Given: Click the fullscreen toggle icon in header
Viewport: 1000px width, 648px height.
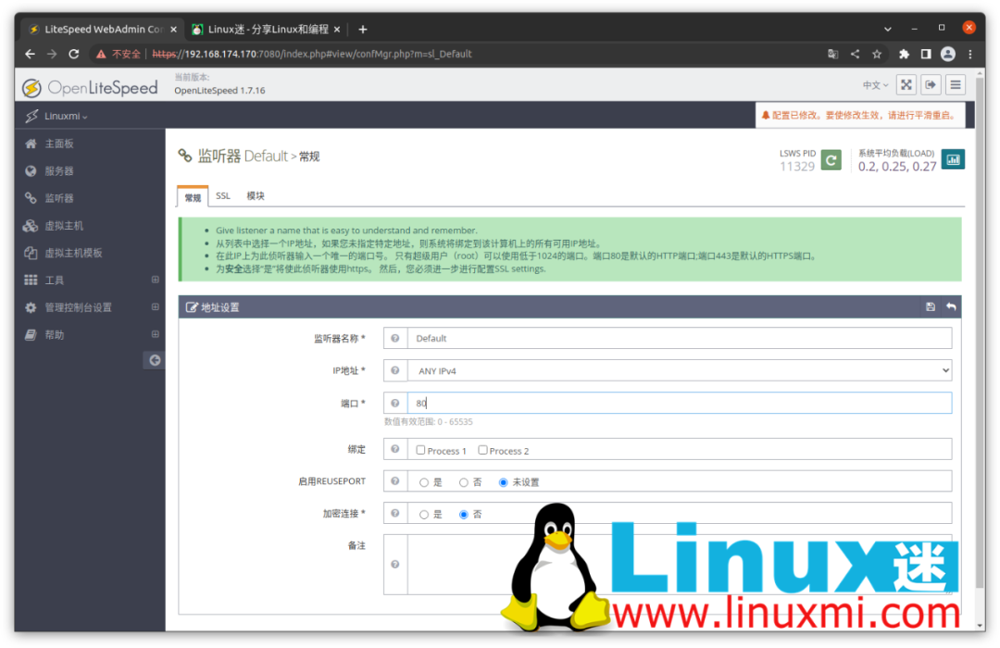Looking at the screenshot, I should pyautogui.click(x=906, y=85).
